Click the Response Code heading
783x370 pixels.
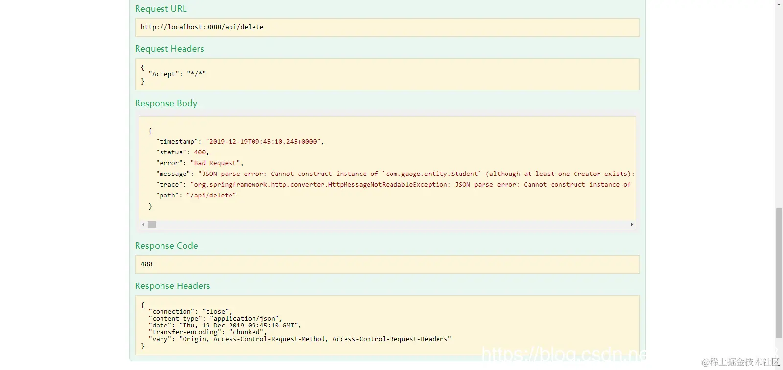tap(166, 246)
